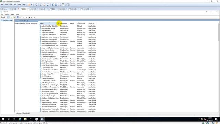Sort services by the Status column header

[73, 23]
